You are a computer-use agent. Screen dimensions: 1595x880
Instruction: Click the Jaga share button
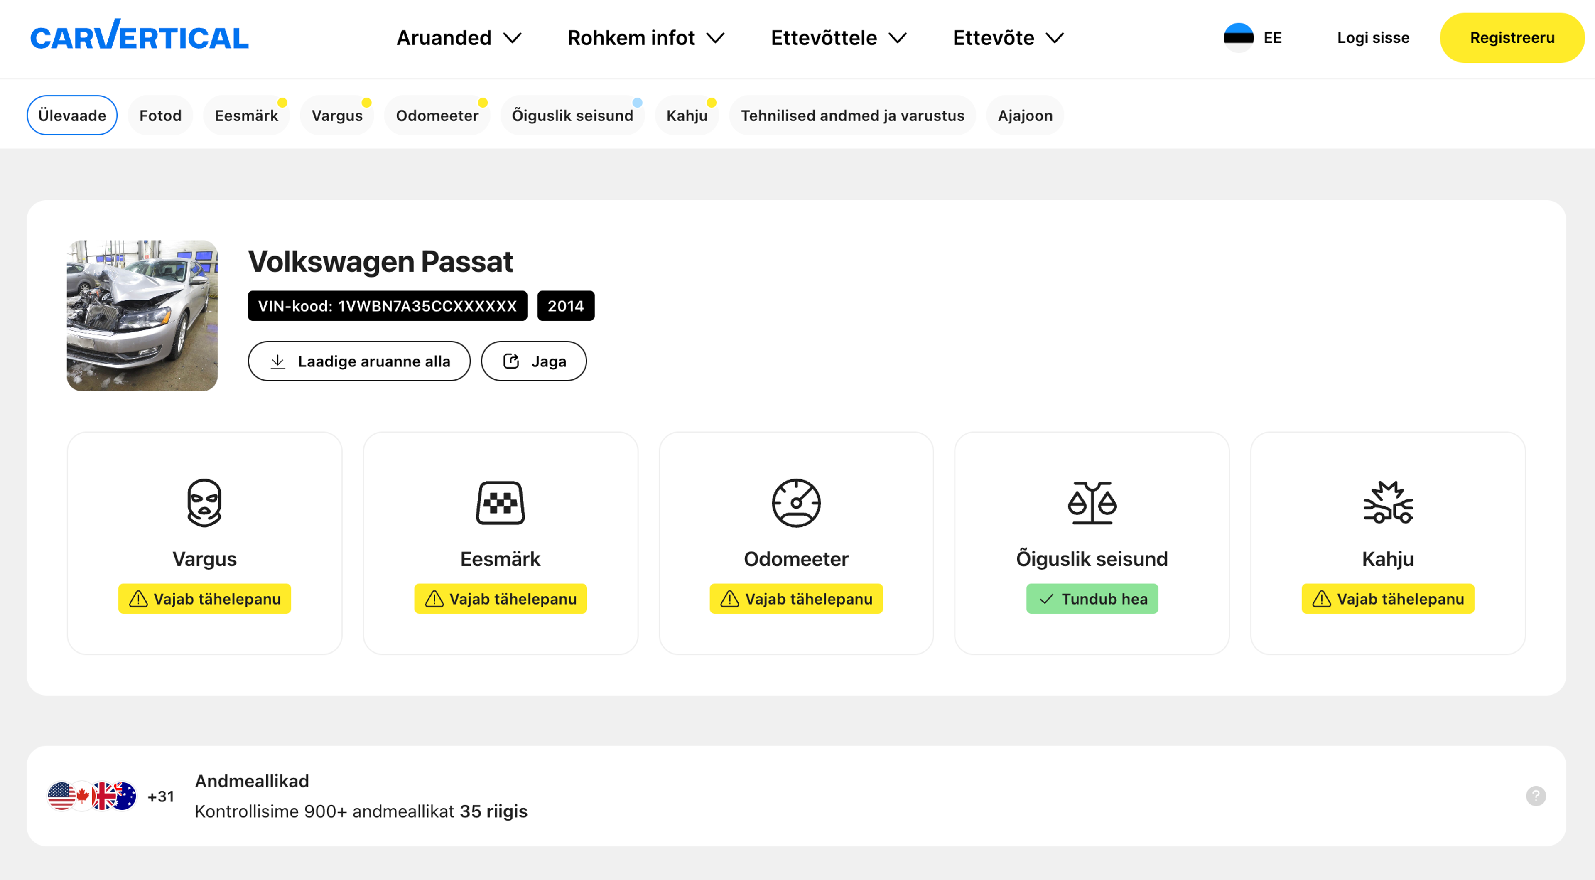(x=534, y=361)
